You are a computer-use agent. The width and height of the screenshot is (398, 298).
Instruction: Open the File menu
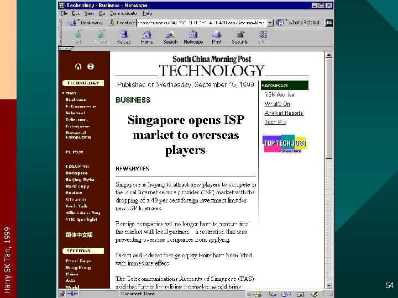click(64, 13)
